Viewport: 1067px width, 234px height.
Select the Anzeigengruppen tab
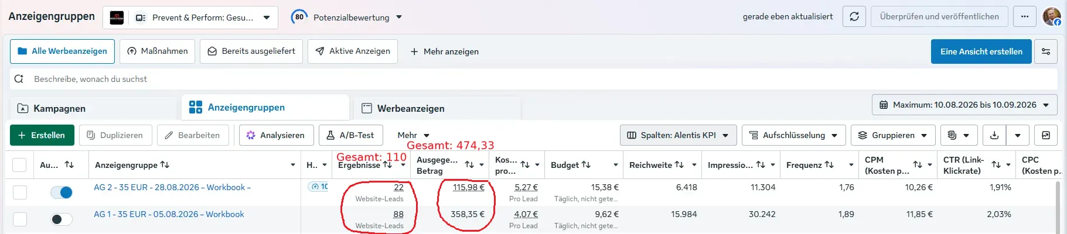coord(265,108)
